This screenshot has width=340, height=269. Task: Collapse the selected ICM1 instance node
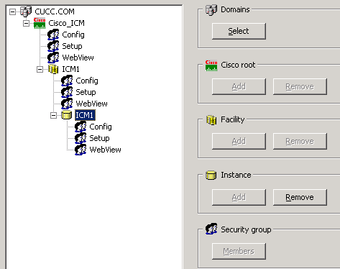[x=53, y=115]
